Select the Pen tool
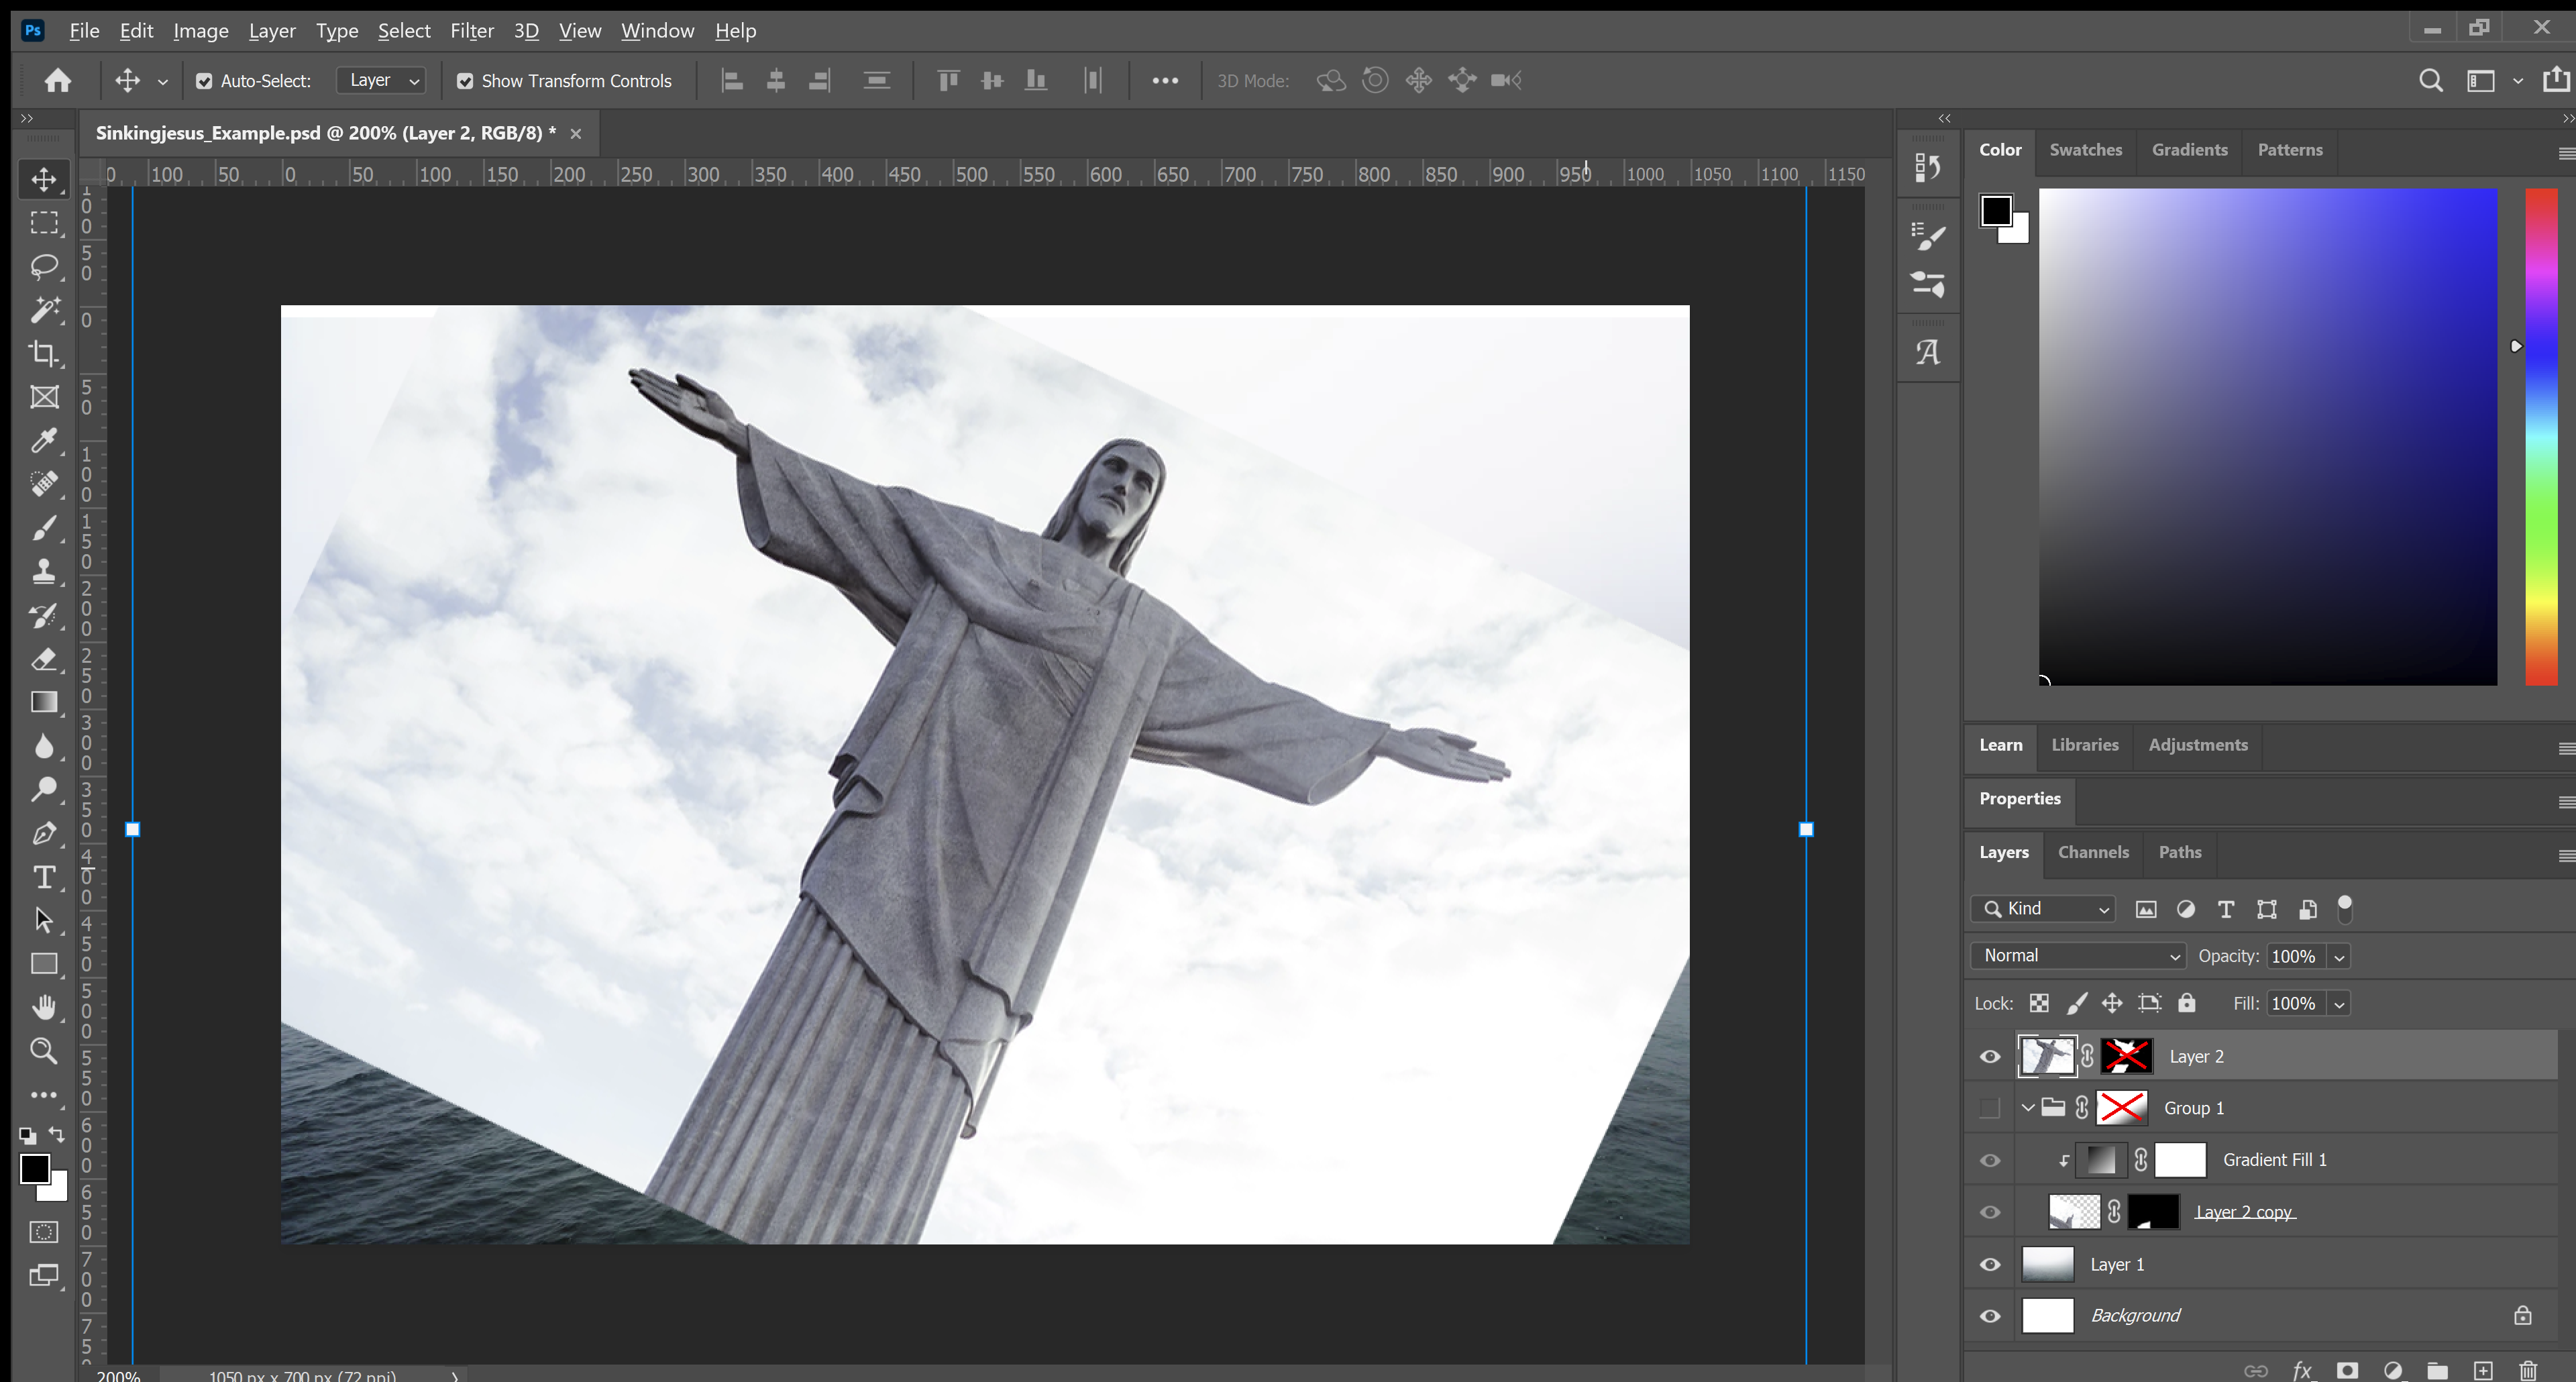The height and width of the screenshot is (1382, 2576). coord(44,833)
